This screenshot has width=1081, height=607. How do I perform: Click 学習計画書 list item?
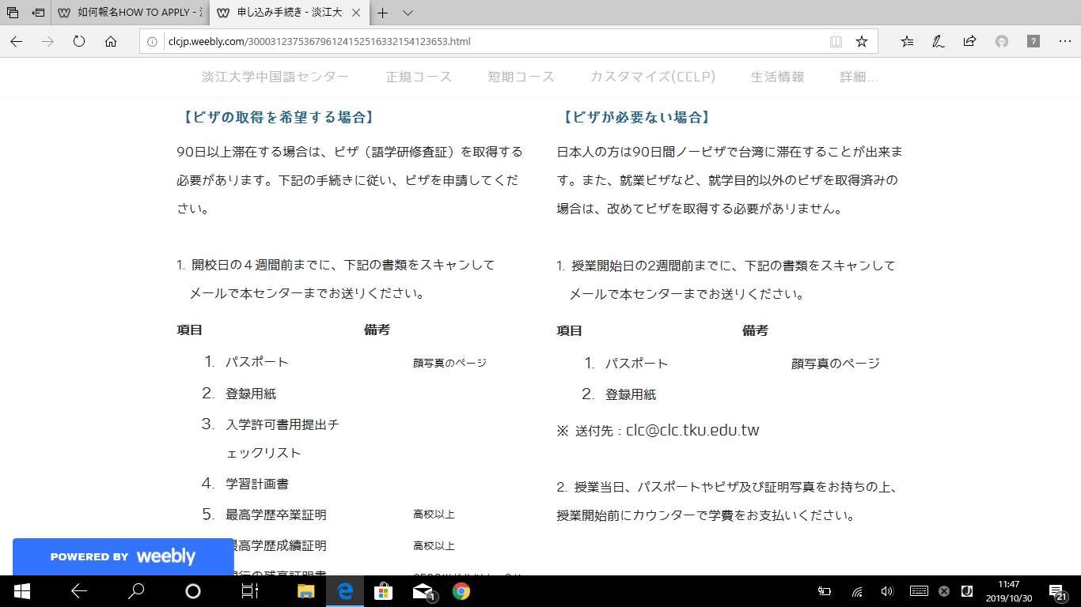(257, 484)
